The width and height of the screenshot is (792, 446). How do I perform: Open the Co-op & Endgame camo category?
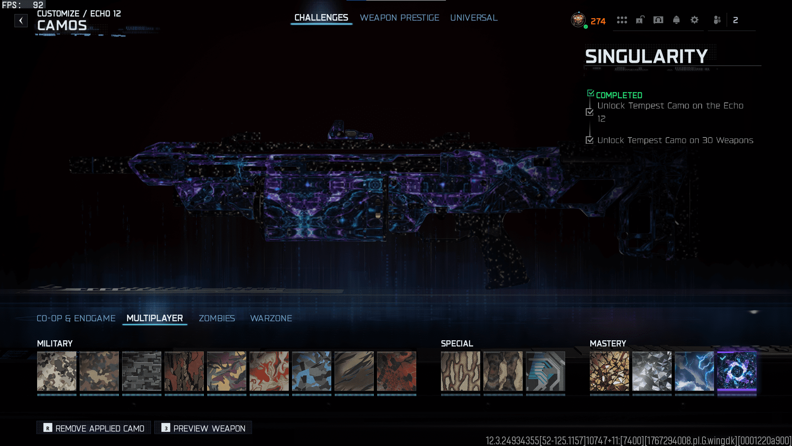tap(76, 318)
